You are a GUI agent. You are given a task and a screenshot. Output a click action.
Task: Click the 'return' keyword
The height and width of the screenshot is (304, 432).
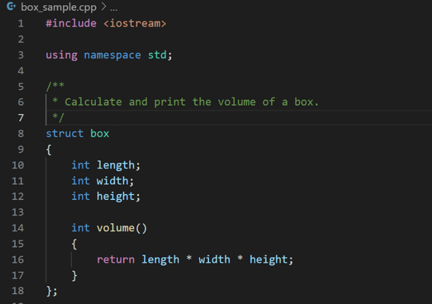[116, 260]
